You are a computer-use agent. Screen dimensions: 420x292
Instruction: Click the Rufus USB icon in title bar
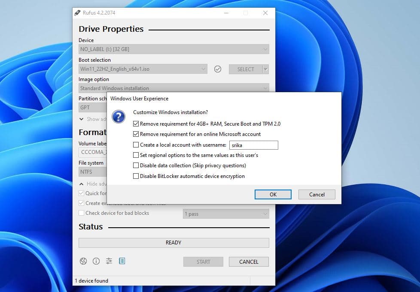(x=77, y=13)
